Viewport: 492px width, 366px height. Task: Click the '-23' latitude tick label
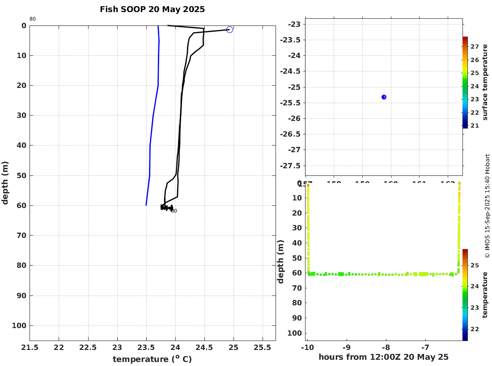294,24
